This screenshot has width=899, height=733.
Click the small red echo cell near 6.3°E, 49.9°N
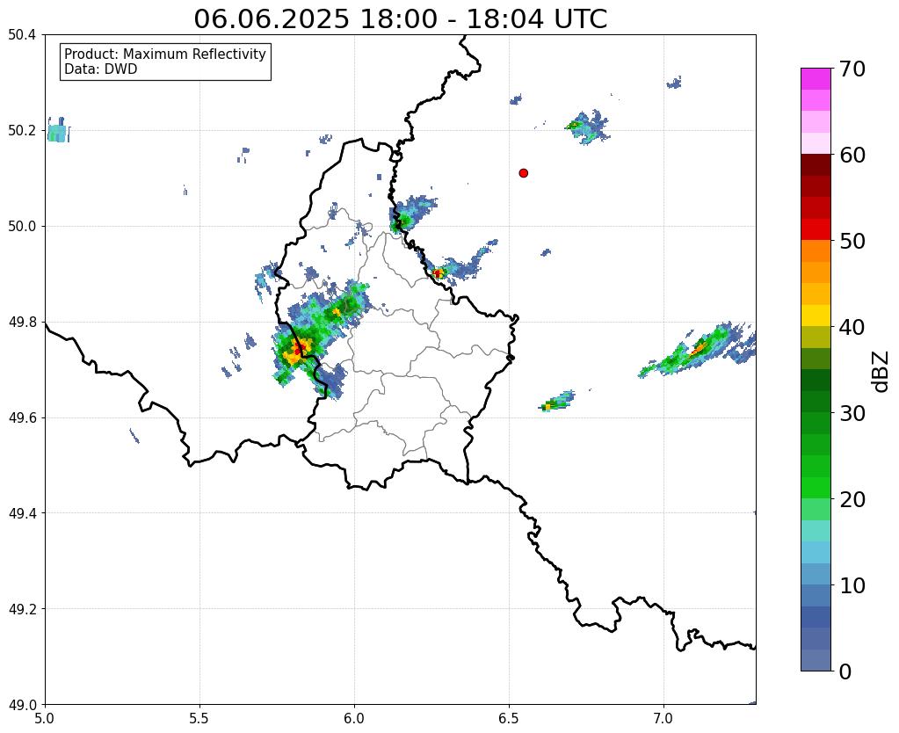click(438, 273)
